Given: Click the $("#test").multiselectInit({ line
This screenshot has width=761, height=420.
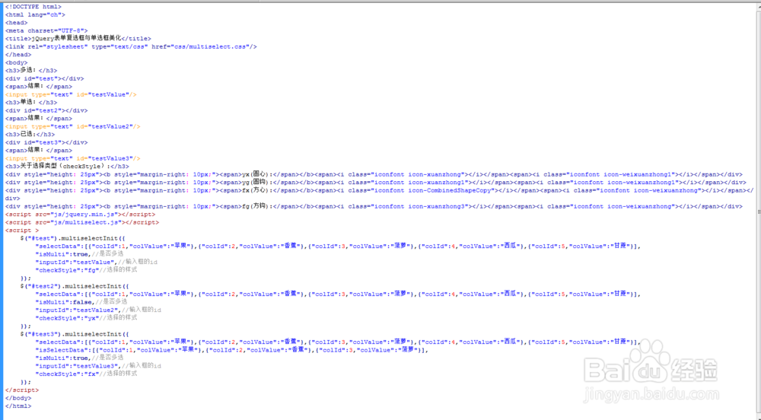Looking at the screenshot, I should click(73, 239).
